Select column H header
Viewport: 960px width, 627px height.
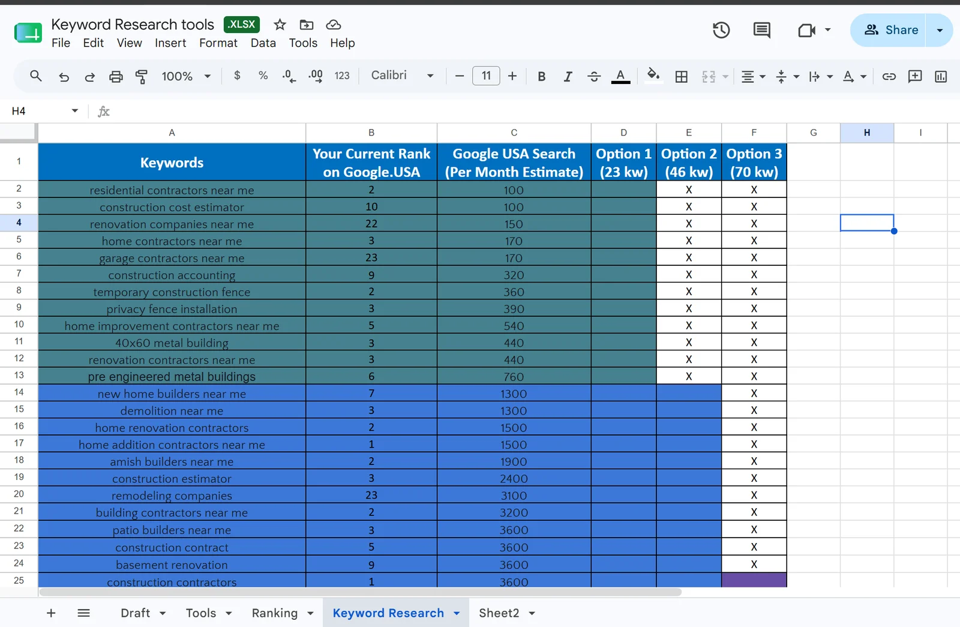[867, 133]
